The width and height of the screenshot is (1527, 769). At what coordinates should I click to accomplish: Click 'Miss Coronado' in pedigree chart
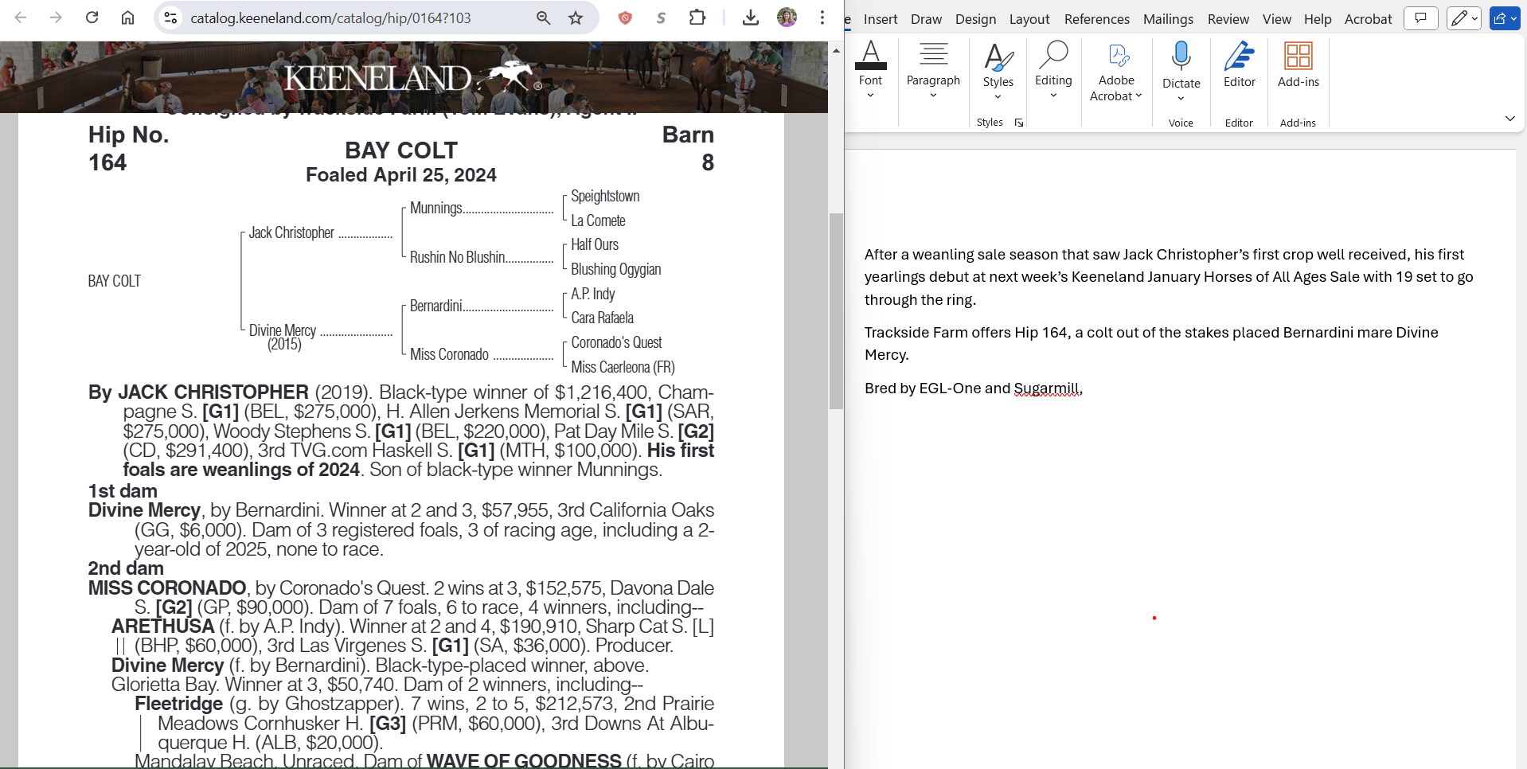point(449,354)
